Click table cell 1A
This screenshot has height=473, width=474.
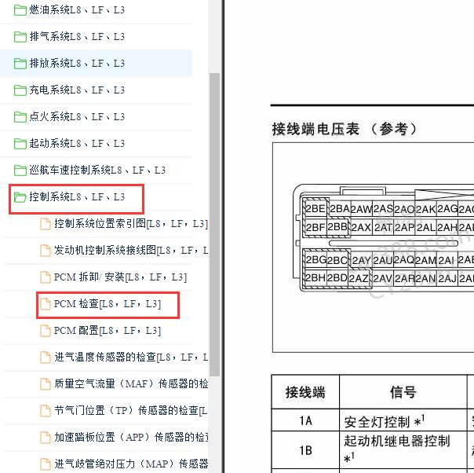(x=305, y=420)
